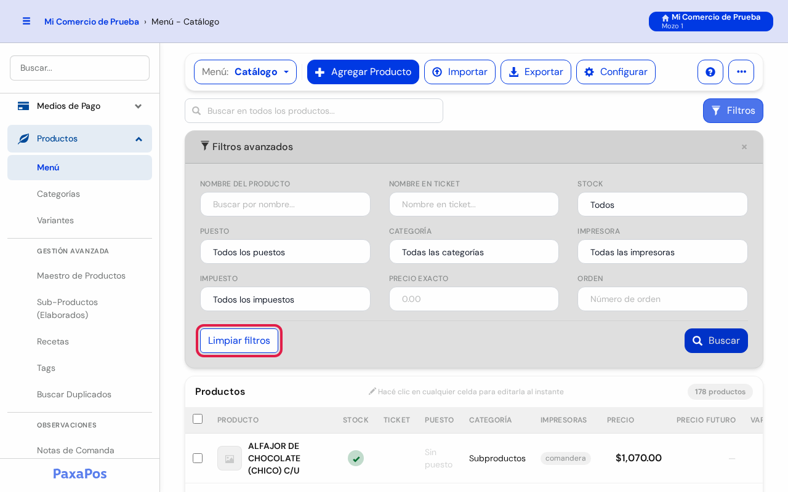Open Buscar Duplicados in the sidebar
Viewport: 788px width, 492px height.
click(79, 394)
